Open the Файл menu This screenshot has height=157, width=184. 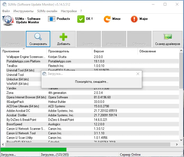[6, 11]
